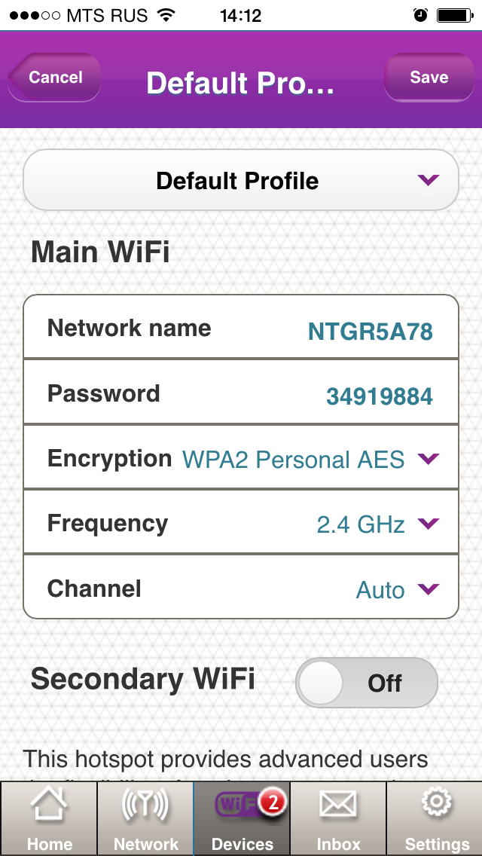Image resolution: width=482 pixels, height=856 pixels.
Task: Edit the Network name NTGR5A78 field
Action: coord(370,331)
